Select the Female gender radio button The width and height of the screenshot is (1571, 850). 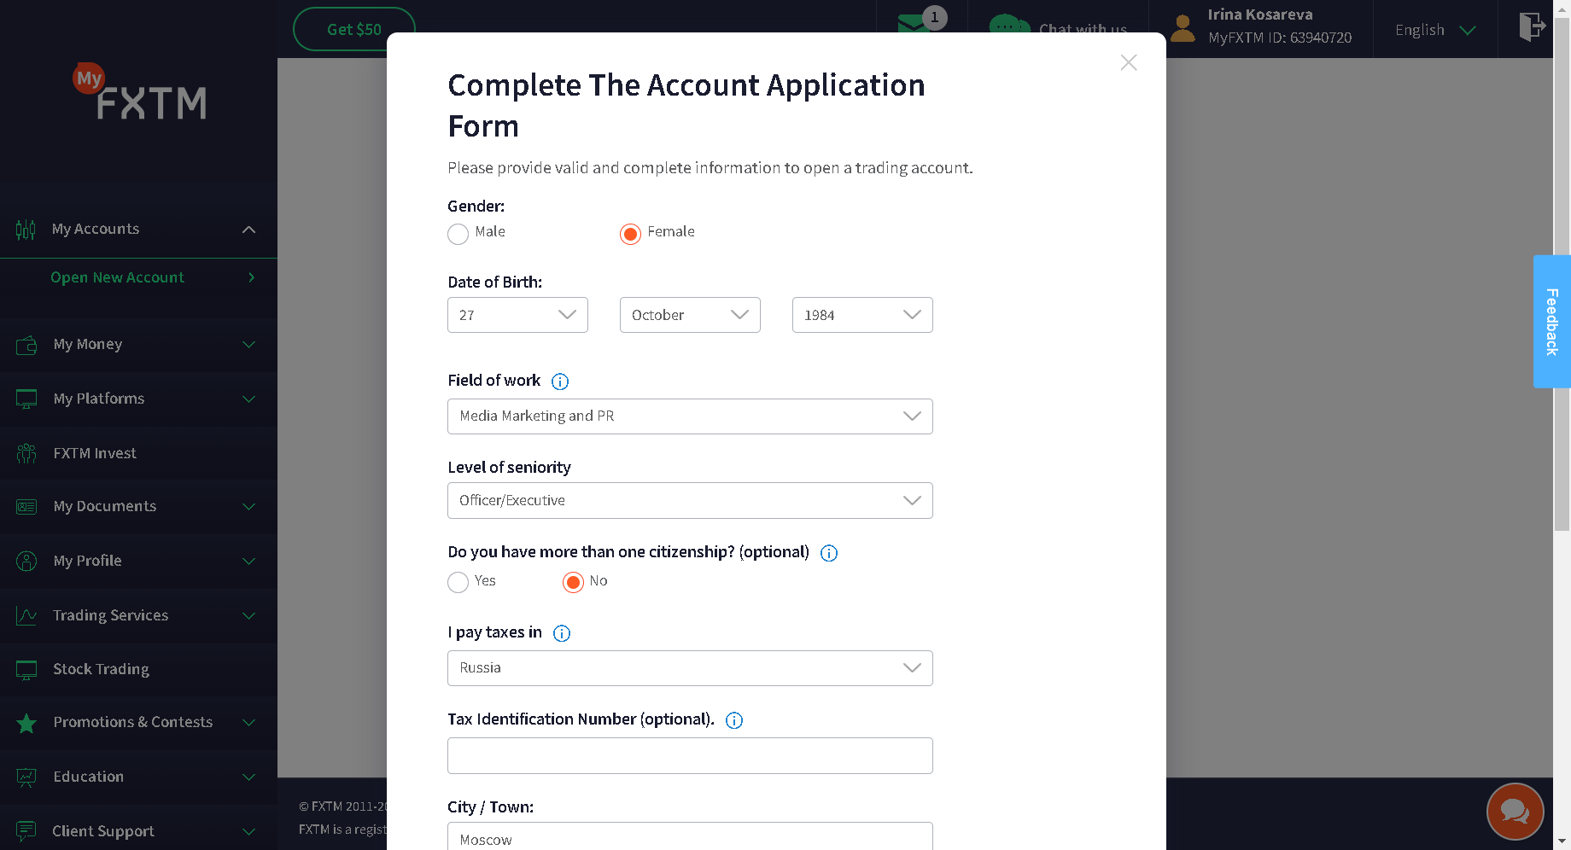coord(630,234)
